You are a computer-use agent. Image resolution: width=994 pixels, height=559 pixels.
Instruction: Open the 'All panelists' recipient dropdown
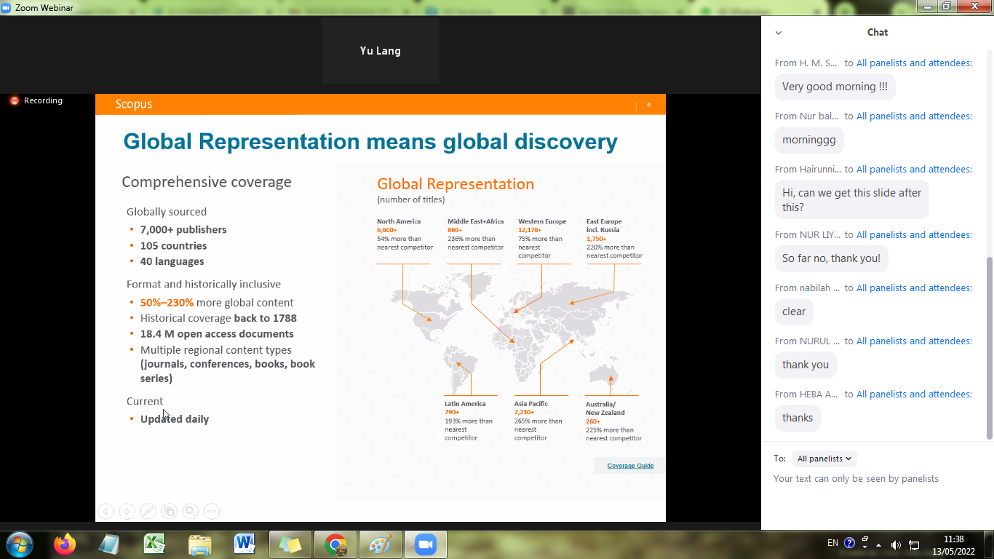[824, 459]
